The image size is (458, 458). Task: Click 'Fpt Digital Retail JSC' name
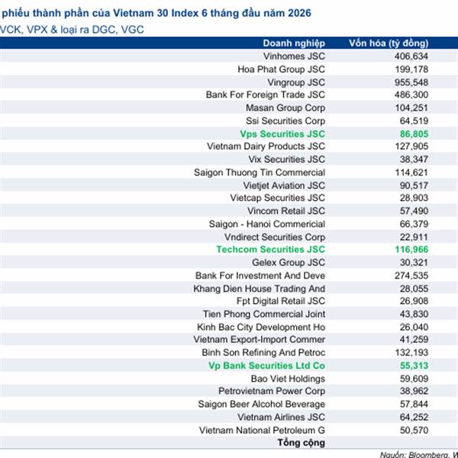click(x=281, y=302)
